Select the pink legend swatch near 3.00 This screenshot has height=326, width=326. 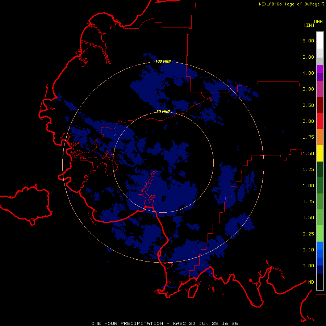pos(320,89)
